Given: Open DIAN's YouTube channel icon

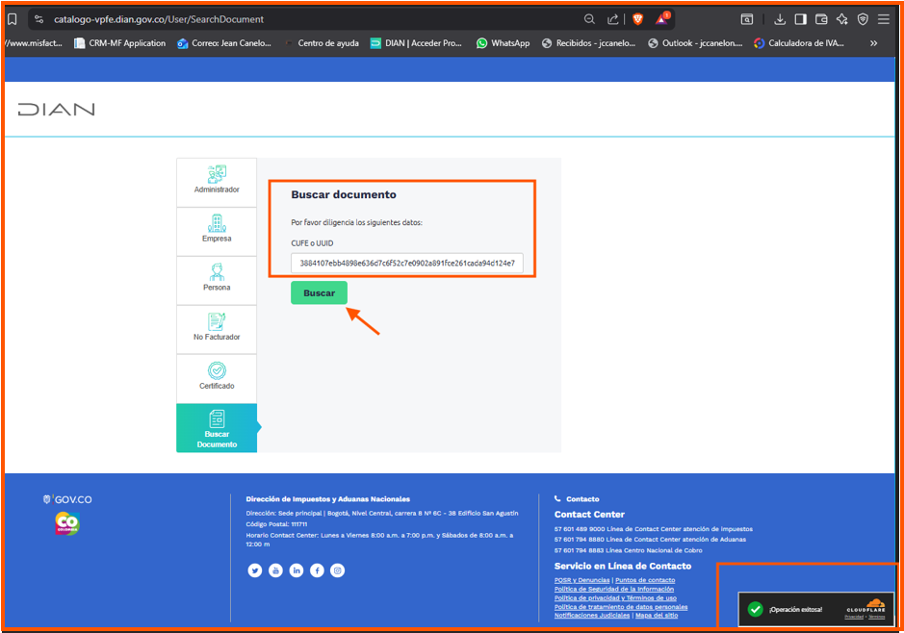Looking at the screenshot, I should (x=275, y=570).
